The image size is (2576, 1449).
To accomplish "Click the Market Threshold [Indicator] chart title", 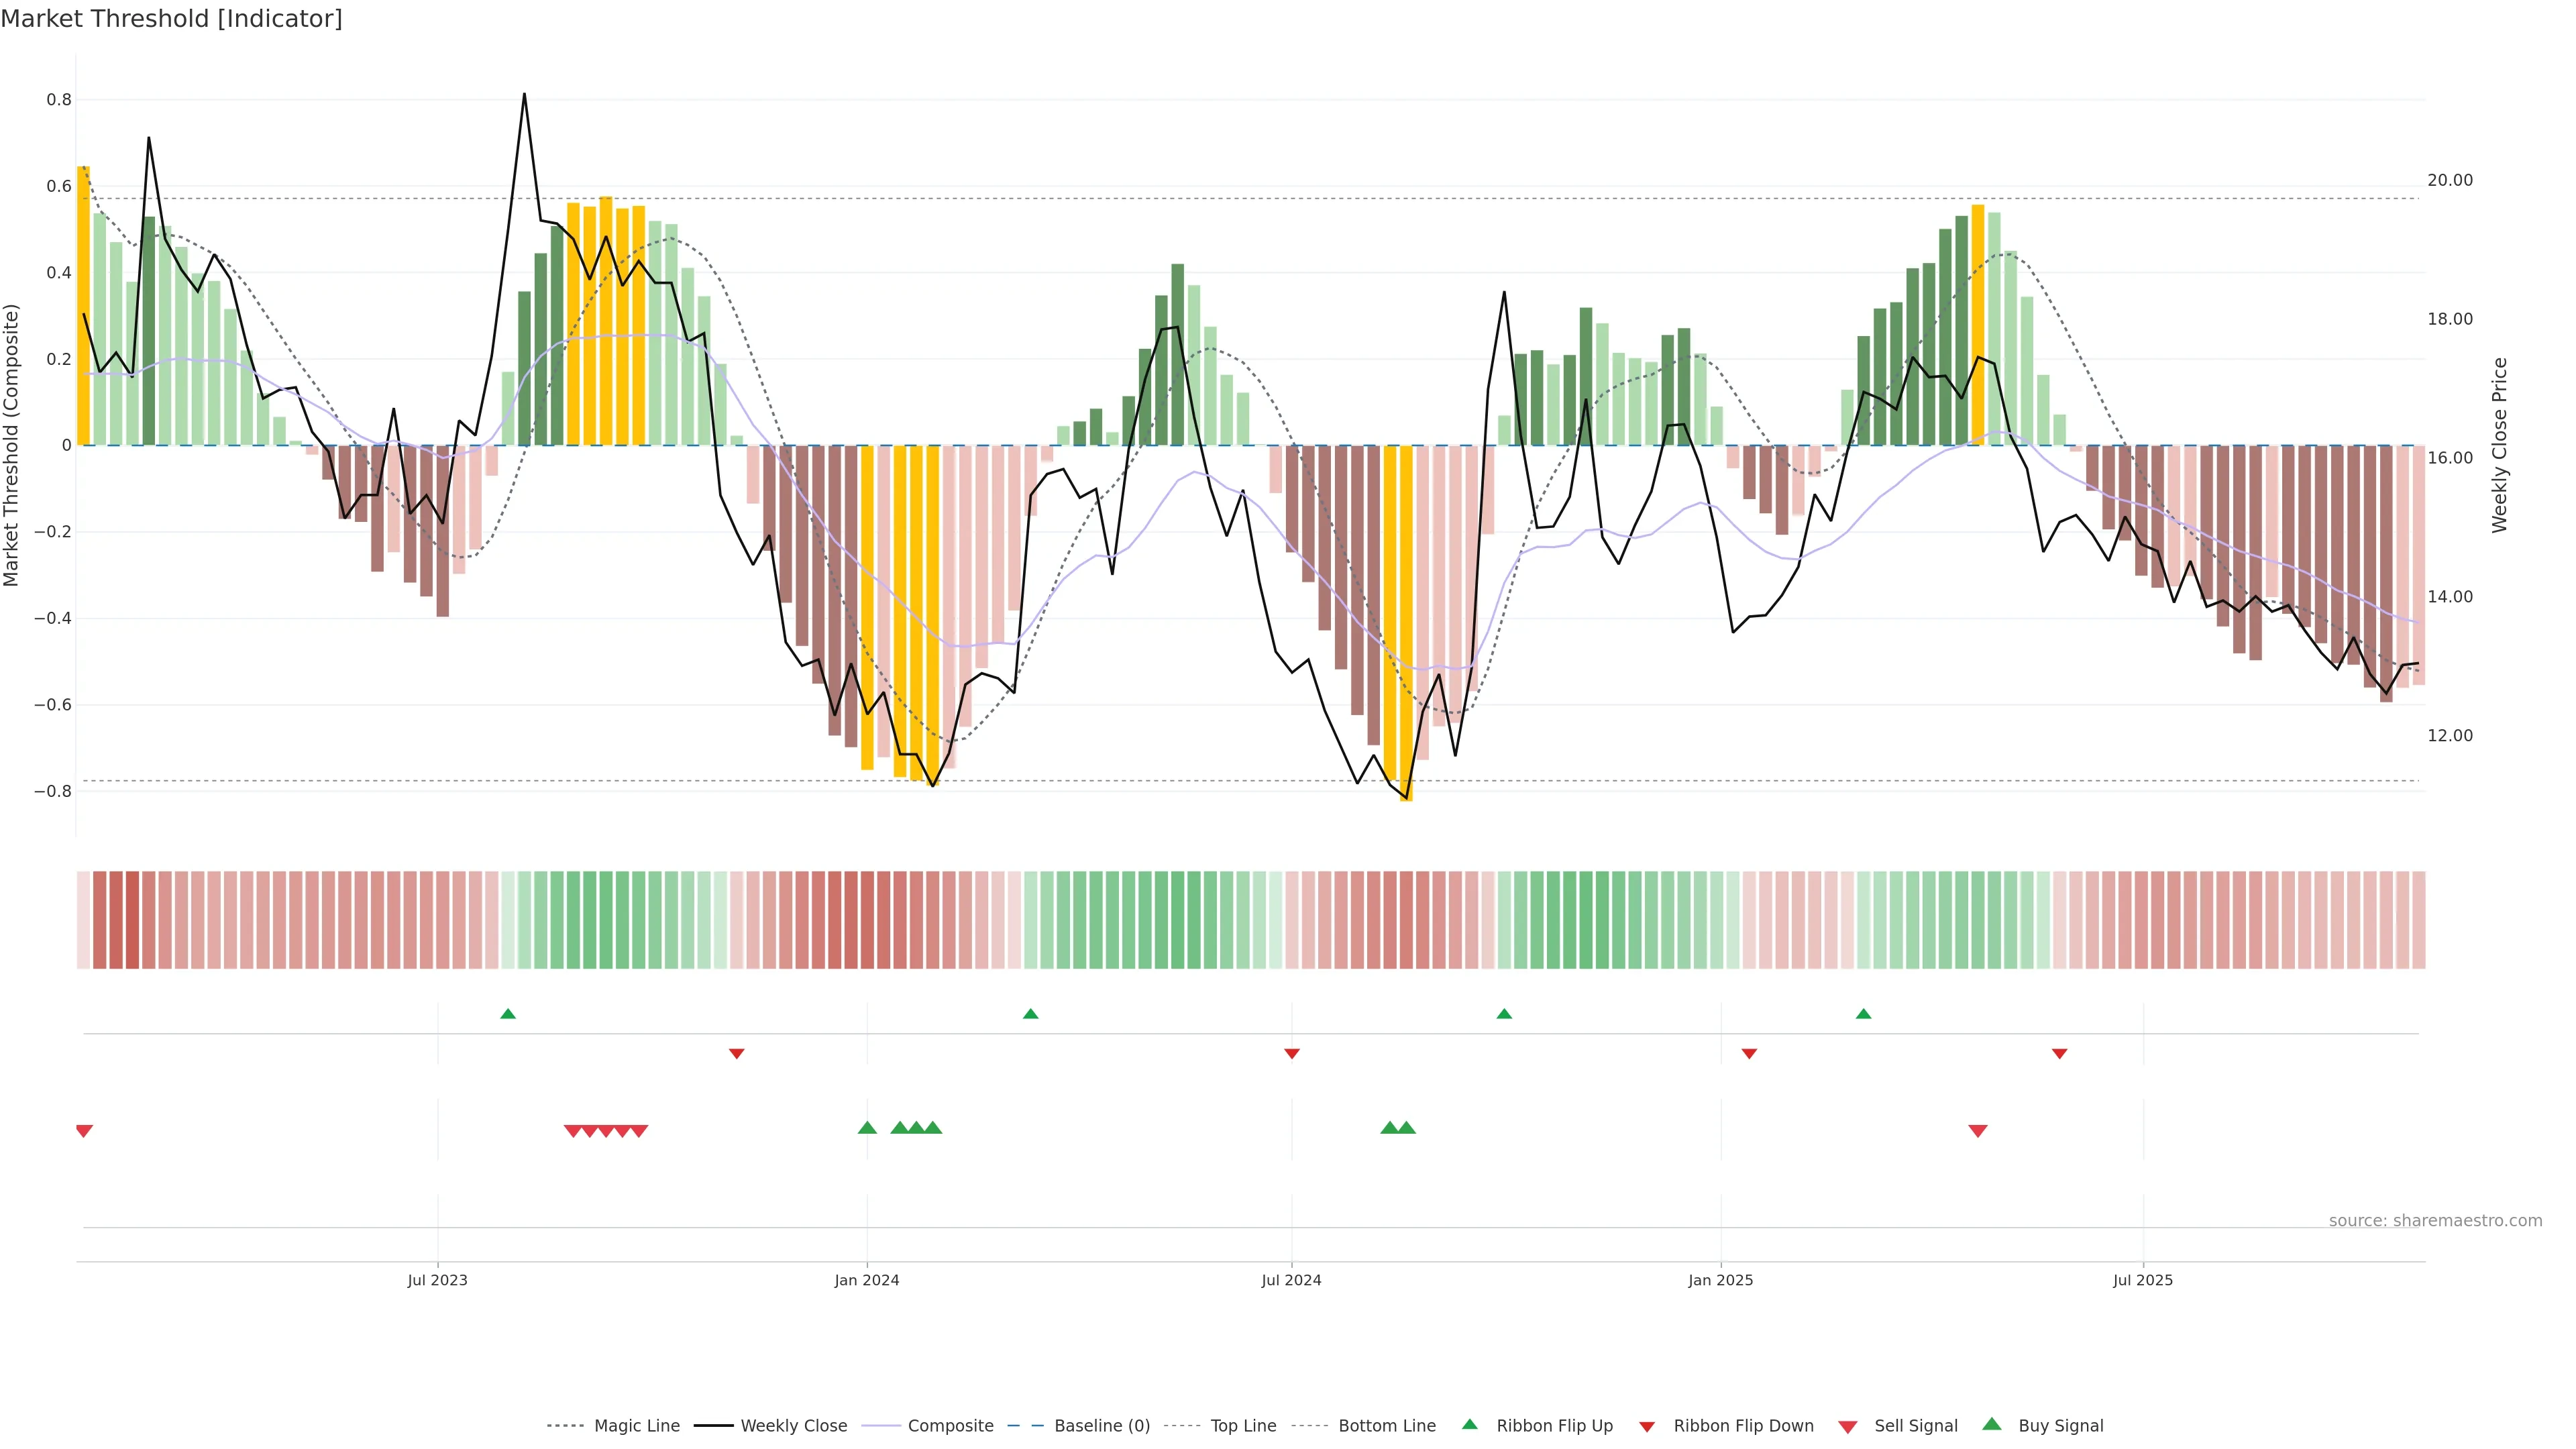I will click(171, 19).
